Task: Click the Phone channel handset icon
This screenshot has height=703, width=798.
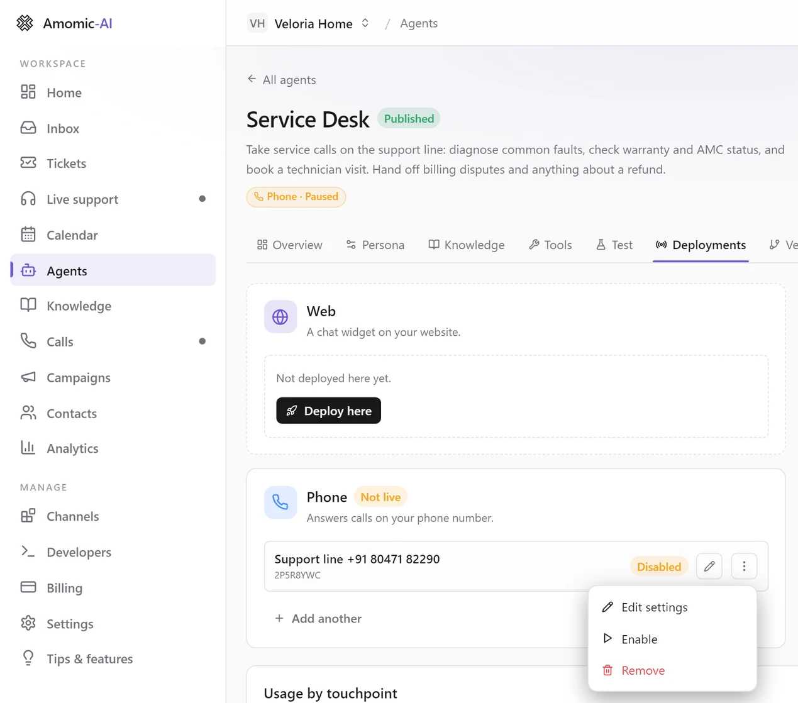Action: click(280, 502)
